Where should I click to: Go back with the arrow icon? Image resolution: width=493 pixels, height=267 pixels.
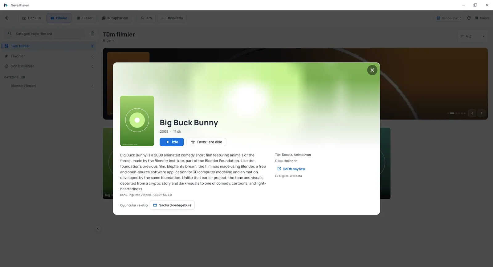click(7, 18)
